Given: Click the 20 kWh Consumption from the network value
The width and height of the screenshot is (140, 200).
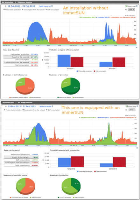Looking at the screenshot, I should [x=34, y=62].
